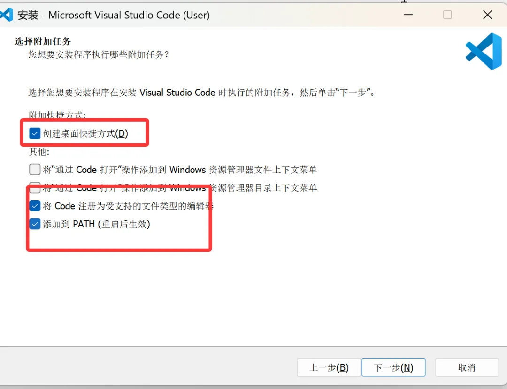Screen dimensions: 507x389
Task: Toggle register Code as supported file editor
Action: click(35, 206)
